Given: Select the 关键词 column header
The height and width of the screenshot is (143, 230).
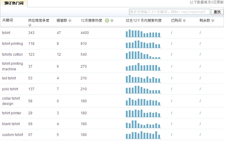Looking at the screenshot, I should click(7, 20).
